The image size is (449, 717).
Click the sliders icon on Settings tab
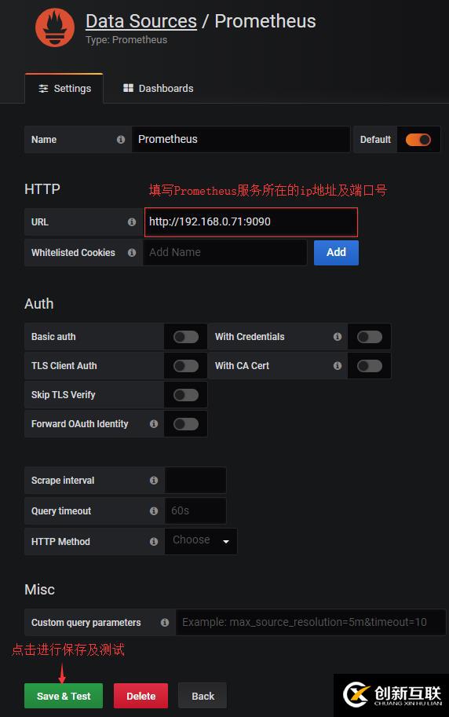point(43,88)
